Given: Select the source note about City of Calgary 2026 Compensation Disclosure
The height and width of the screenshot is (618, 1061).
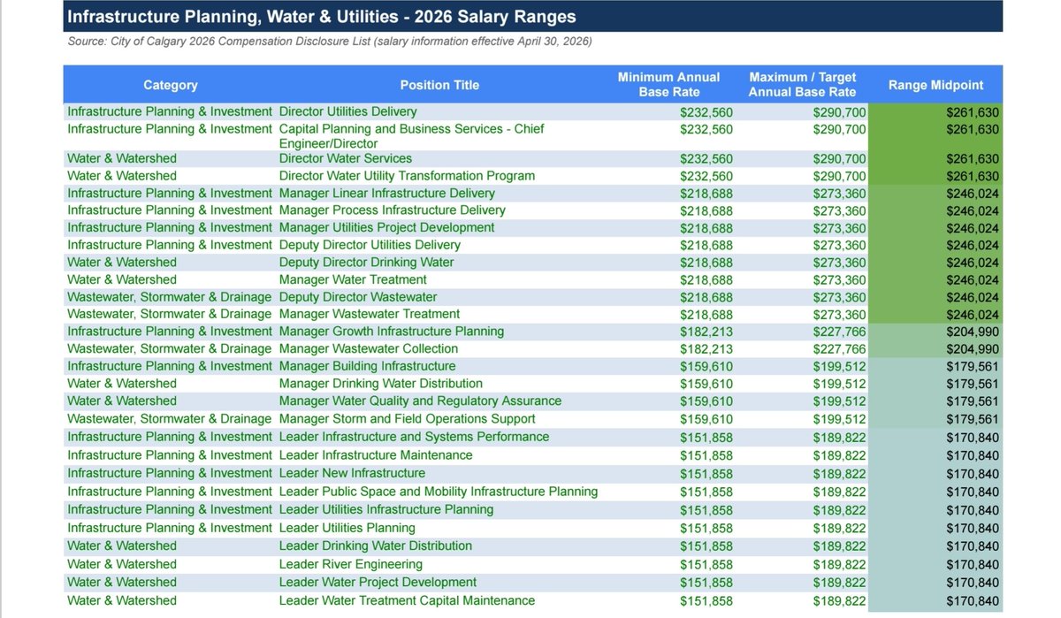Looking at the screenshot, I should click(330, 42).
